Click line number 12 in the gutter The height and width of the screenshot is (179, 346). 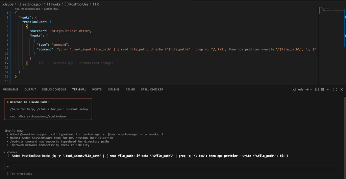(x=7, y=63)
